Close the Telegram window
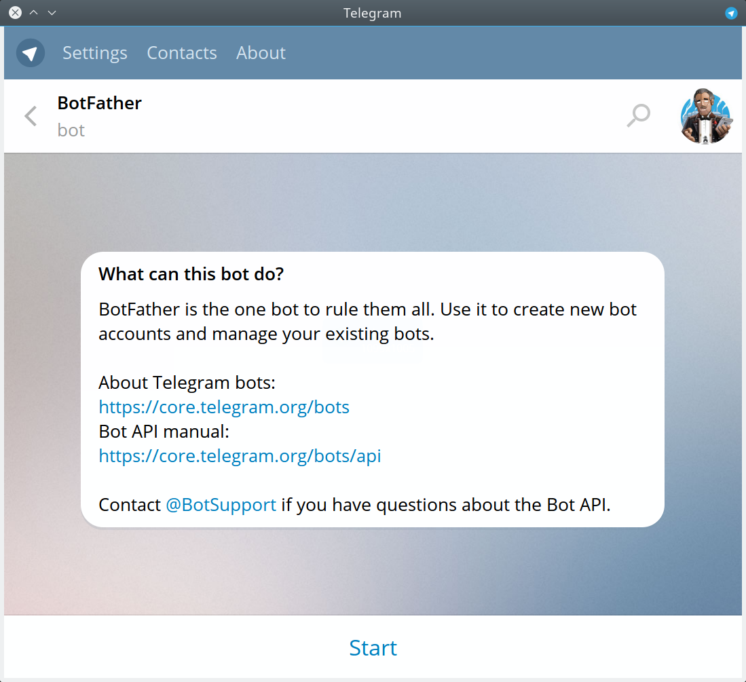The height and width of the screenshot is (682, 746). point(15,13)
